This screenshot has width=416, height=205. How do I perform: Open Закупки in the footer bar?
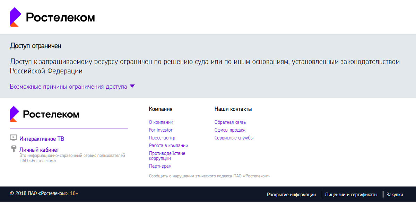point(395,195)
